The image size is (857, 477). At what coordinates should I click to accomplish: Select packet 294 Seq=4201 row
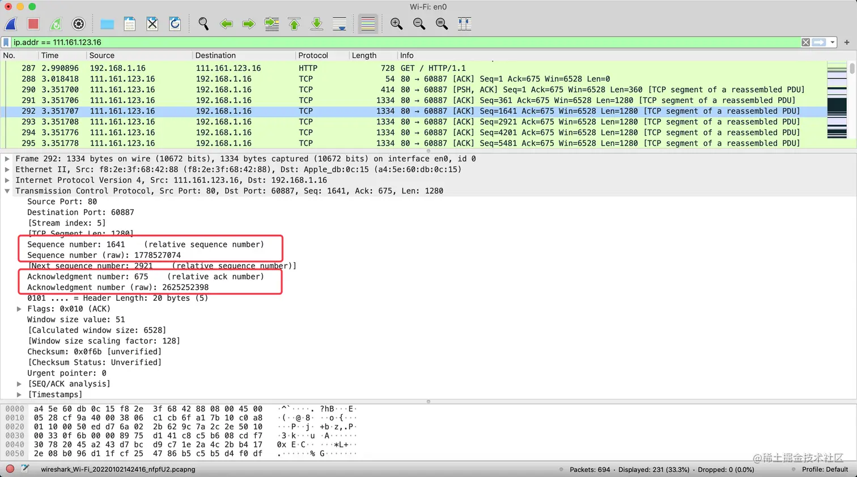(414, 133)
